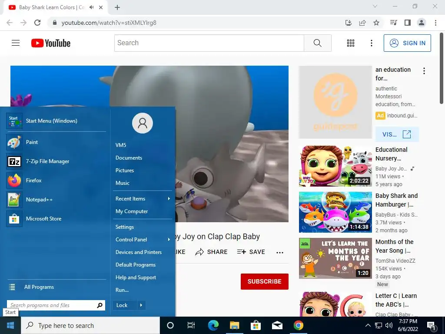Click the SHARE button under the video

212,252
